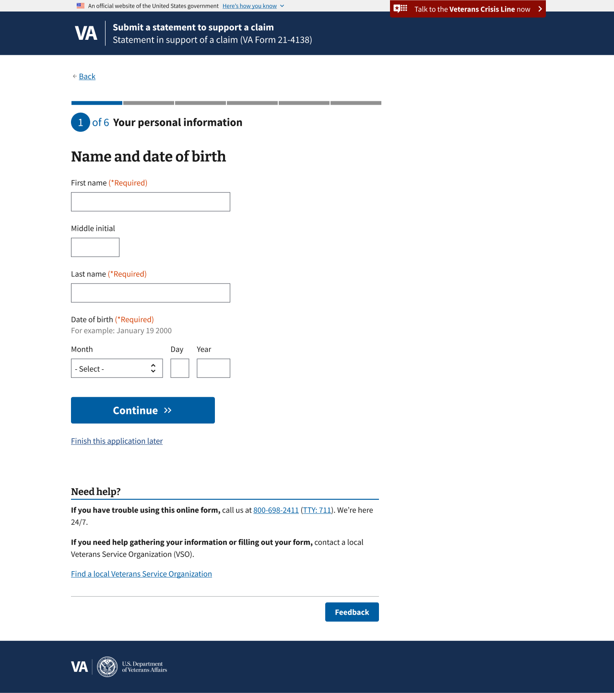This screenshot has width=614, height=693.
Task: Open the Feedback button
Action: click(352, 612)
